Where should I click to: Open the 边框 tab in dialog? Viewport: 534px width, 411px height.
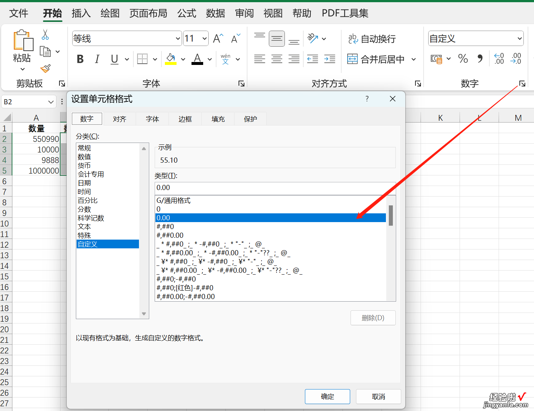[185, 119]
